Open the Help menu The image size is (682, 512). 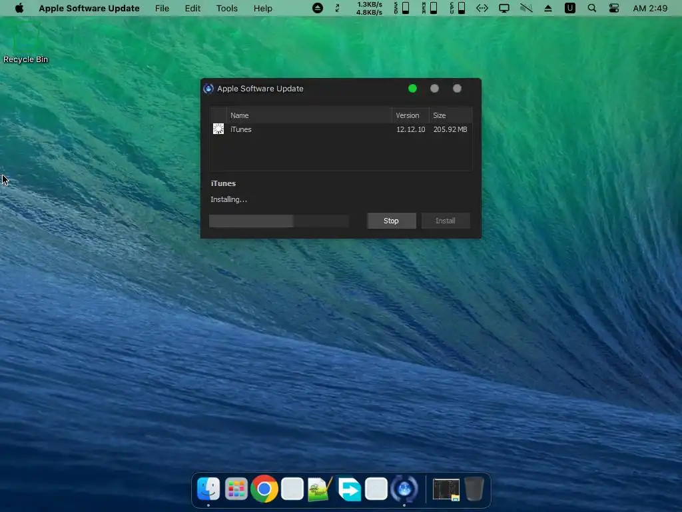click(262, 8)
